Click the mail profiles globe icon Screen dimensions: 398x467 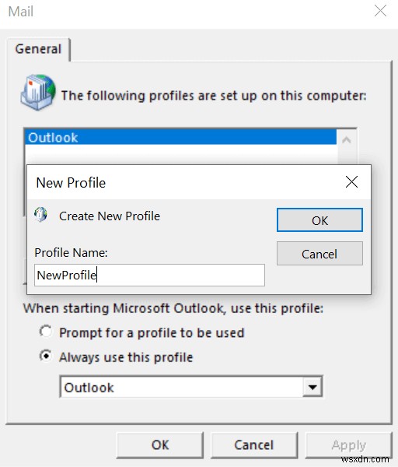pos(38,93)
